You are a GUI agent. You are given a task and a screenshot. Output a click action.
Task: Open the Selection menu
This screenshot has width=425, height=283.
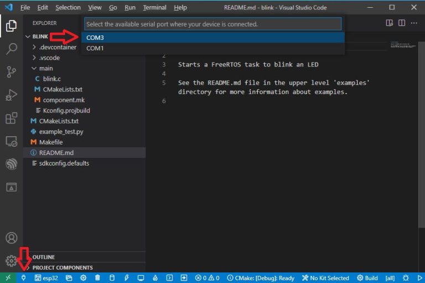click(x=68, y=8)
